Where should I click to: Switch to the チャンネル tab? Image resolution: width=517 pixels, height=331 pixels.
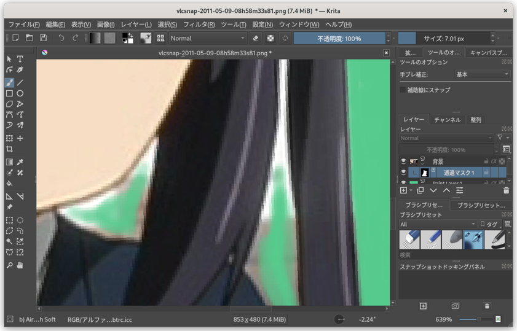447,120
